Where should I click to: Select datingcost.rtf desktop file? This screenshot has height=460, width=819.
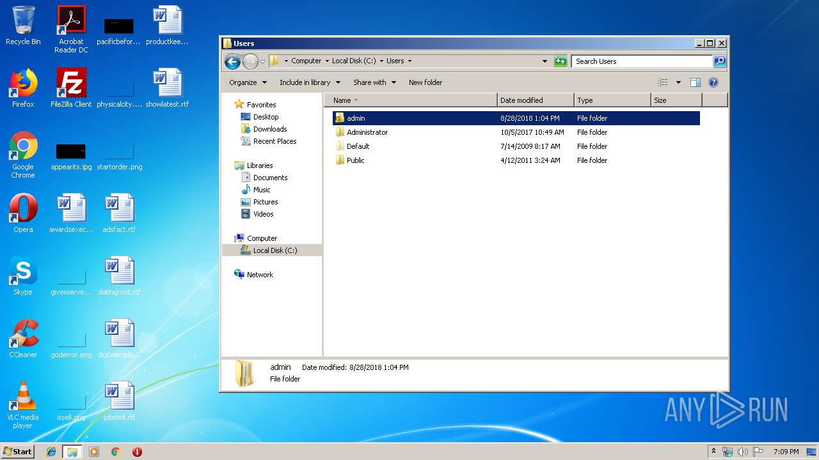[x=119, y=276]
